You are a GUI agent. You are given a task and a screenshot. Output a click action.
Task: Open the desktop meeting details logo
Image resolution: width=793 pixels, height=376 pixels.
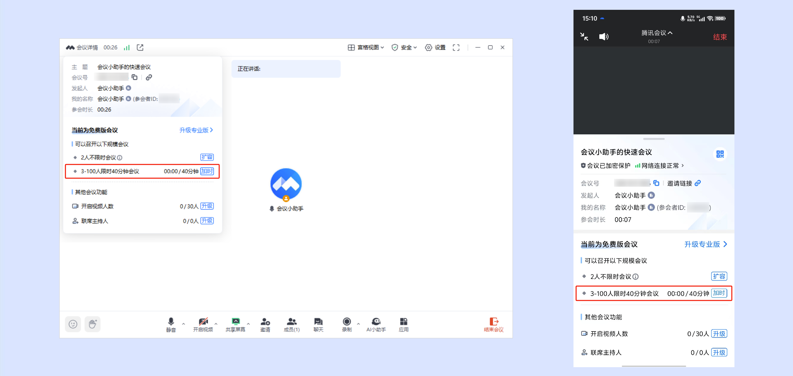click(70, 47)
